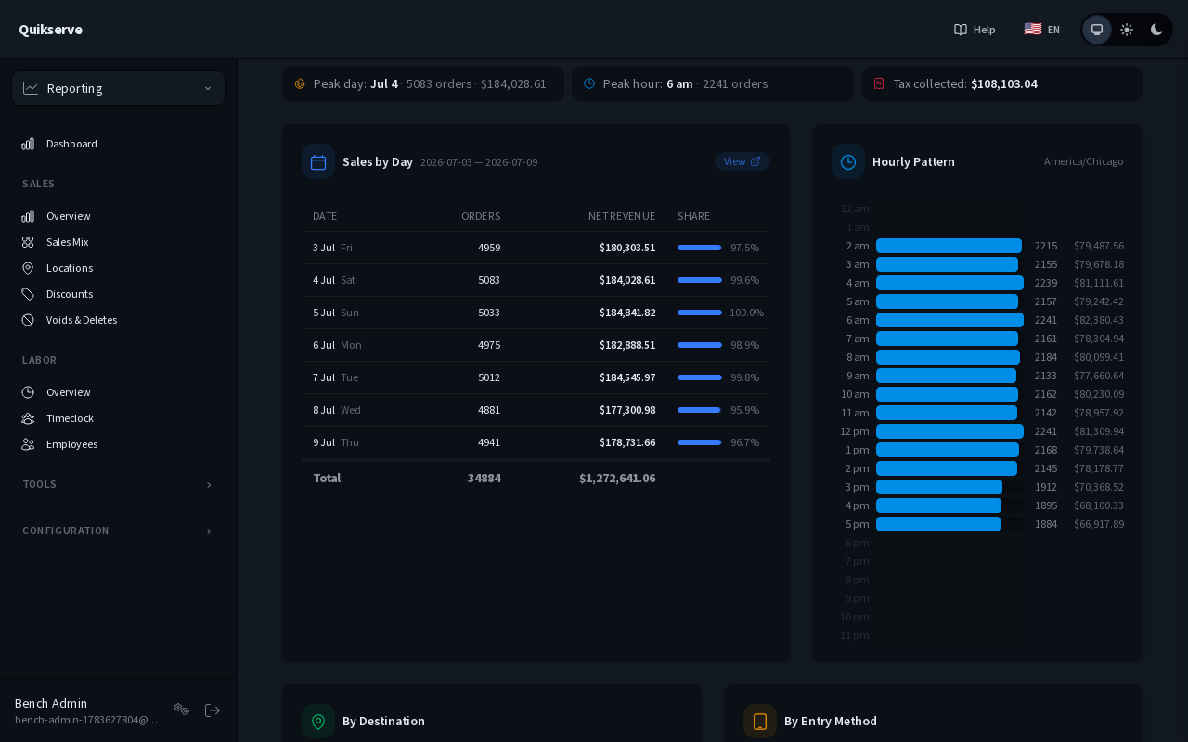Click the 5 pm hourly bar
Image resolution: width=1188 pixels, height=742 pixels.
(x=938, y=524)
